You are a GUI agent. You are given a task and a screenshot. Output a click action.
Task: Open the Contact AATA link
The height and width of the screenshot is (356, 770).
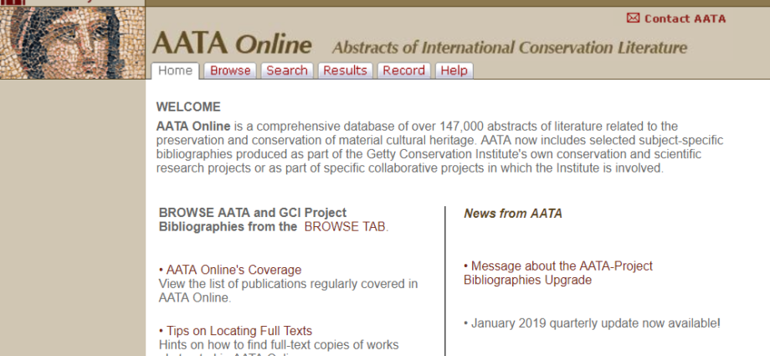685,18
